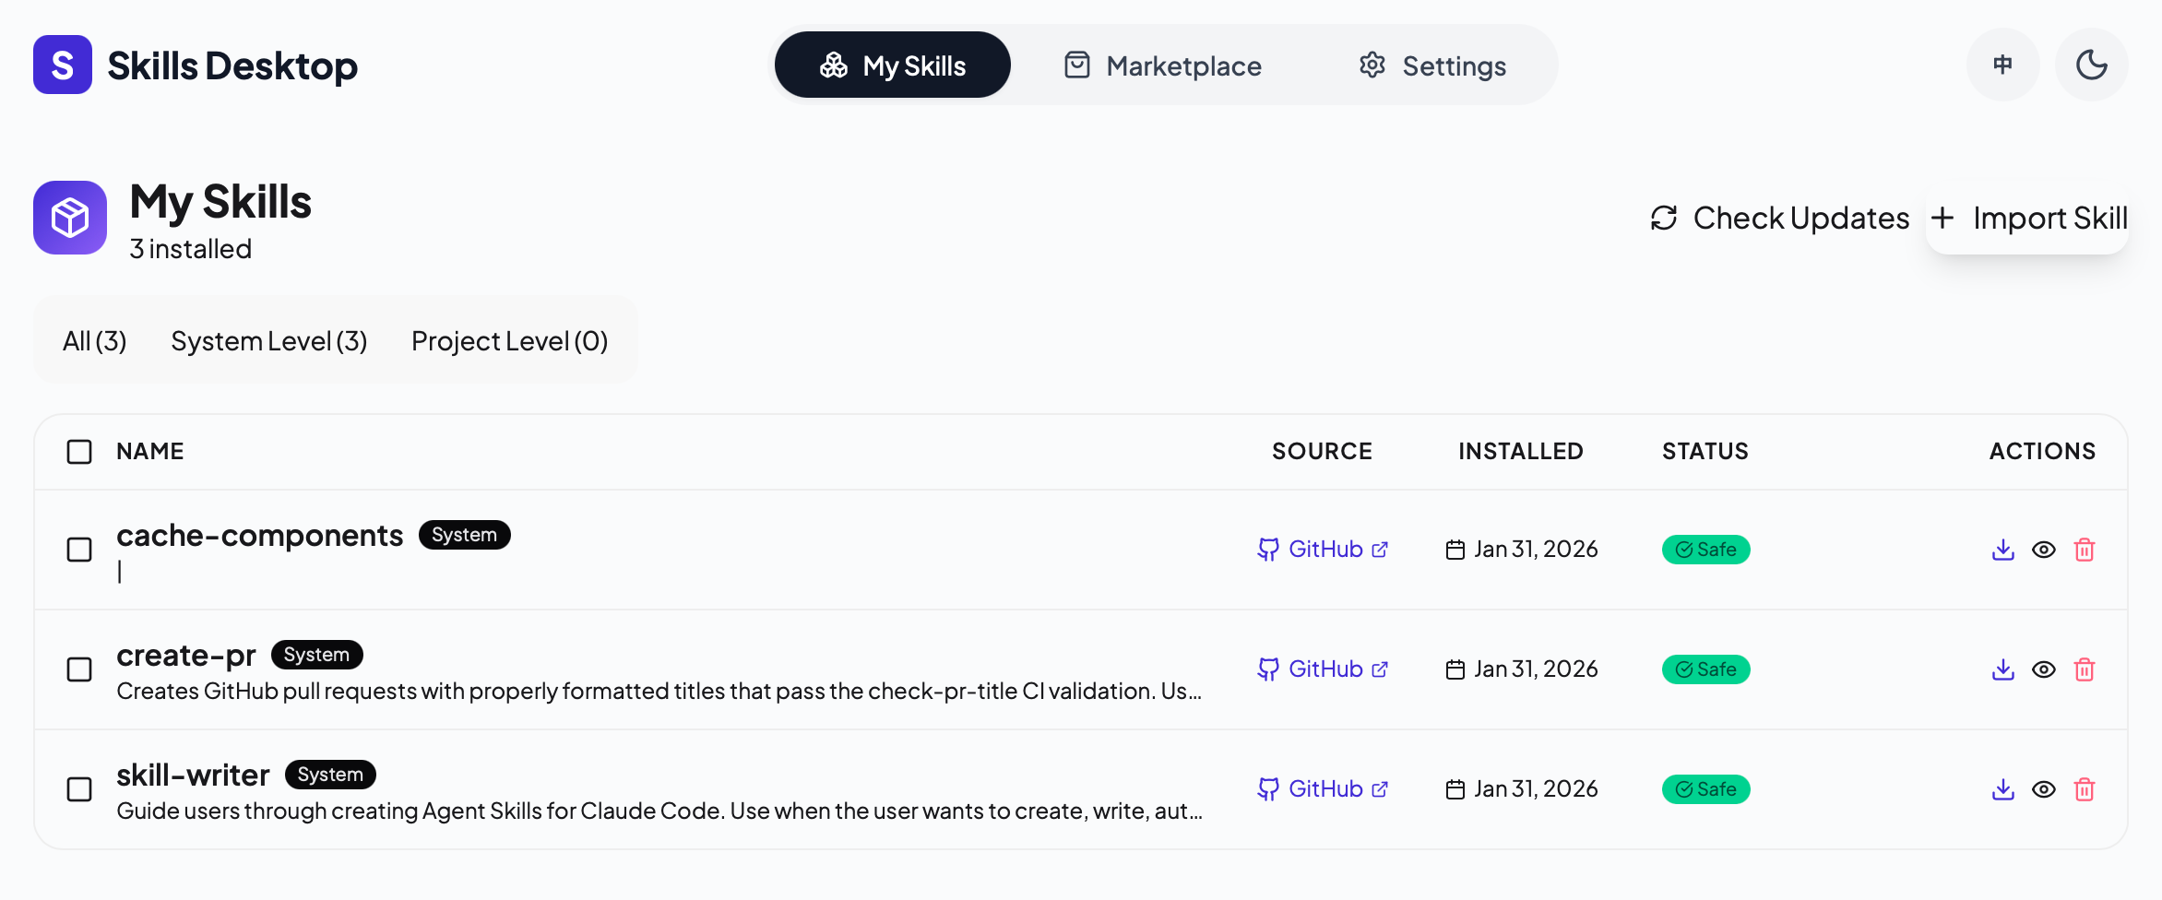Click the Skills Desktop logo icon
Viewport: 2162px width, 900px height.
(63, 65)
